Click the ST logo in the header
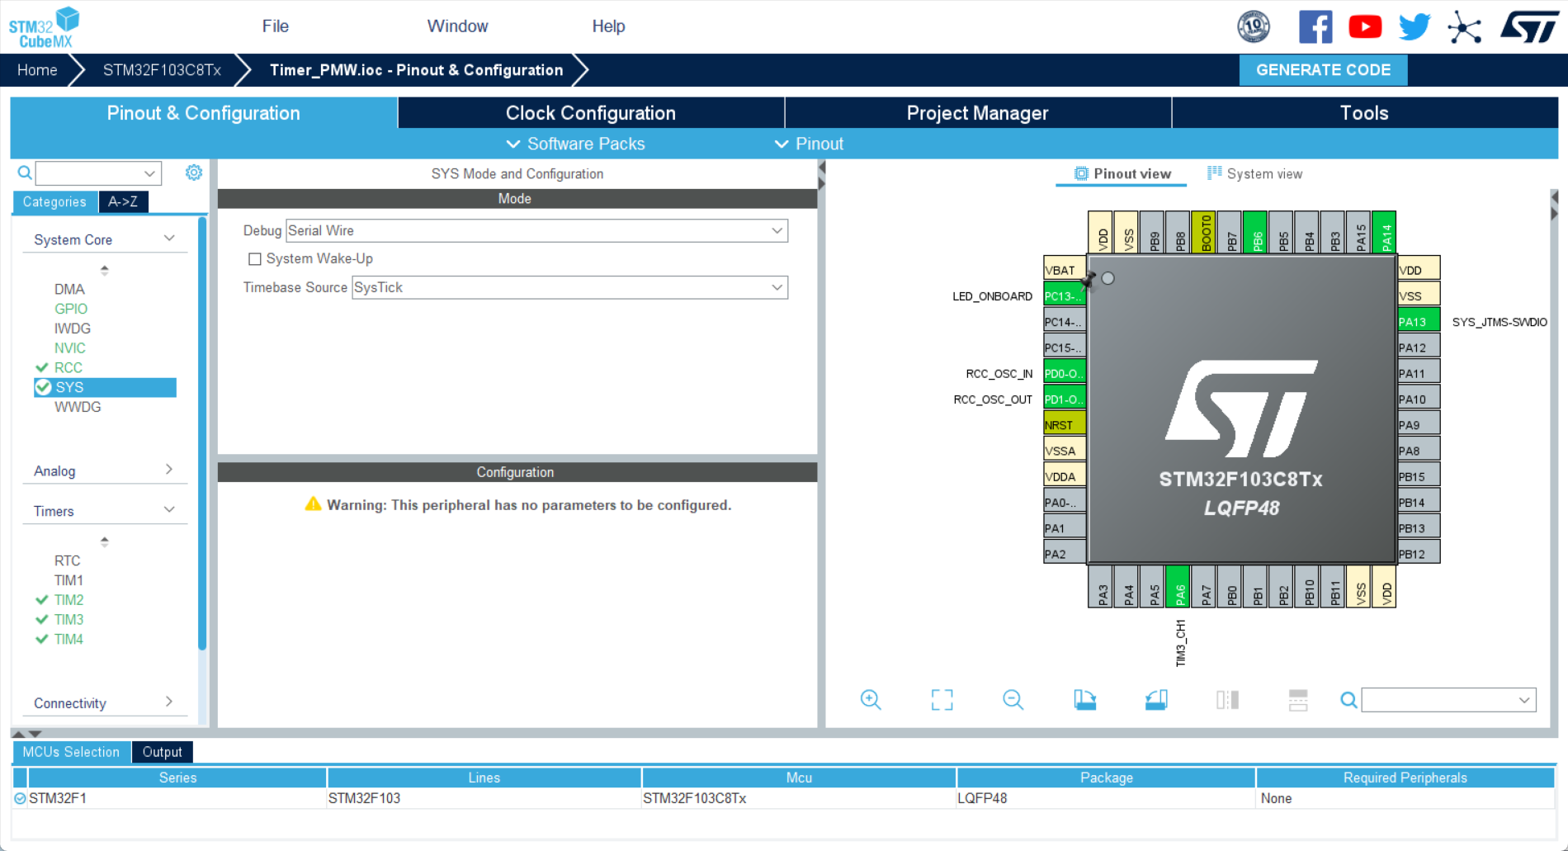1568x851 pixels. (x=1529, y=26)
